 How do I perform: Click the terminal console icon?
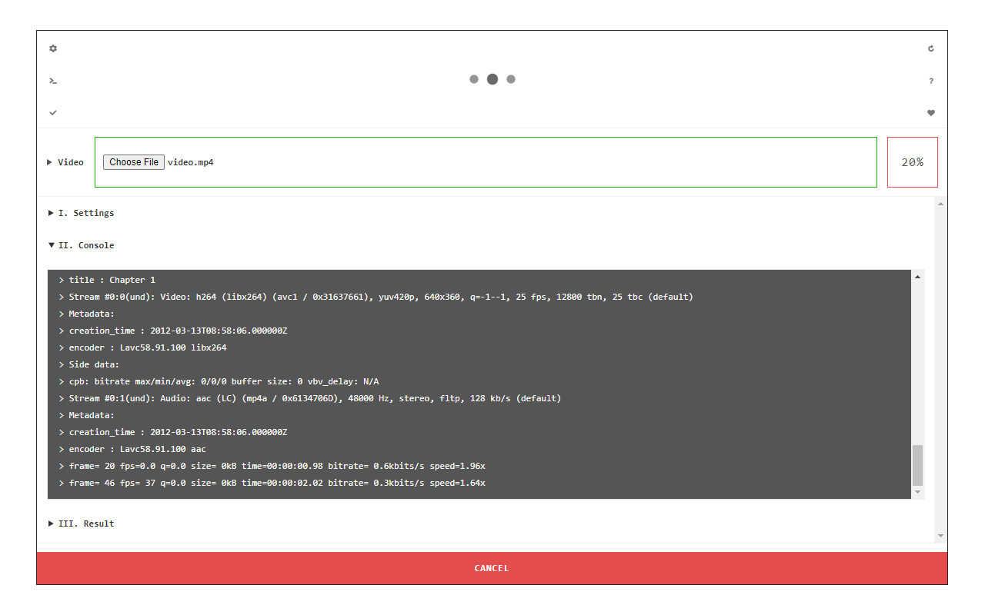click(x=53, y=81)
